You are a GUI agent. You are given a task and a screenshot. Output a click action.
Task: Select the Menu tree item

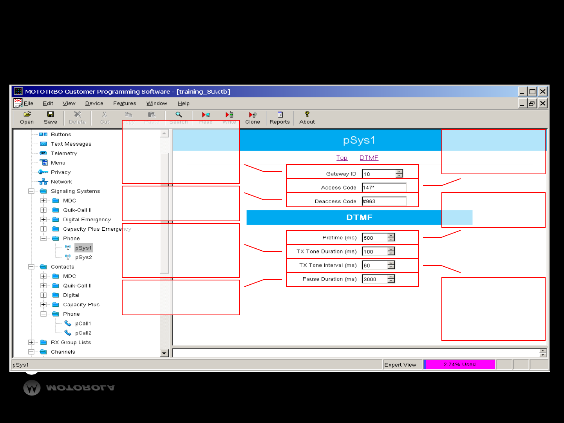point(58,163)
